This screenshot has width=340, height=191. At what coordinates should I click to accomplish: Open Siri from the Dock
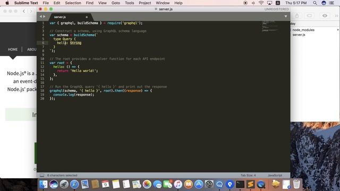click(x=54, y=184)
